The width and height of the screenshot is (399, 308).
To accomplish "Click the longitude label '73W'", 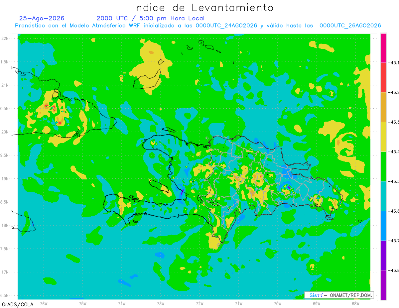I will [x=161, y=304].
